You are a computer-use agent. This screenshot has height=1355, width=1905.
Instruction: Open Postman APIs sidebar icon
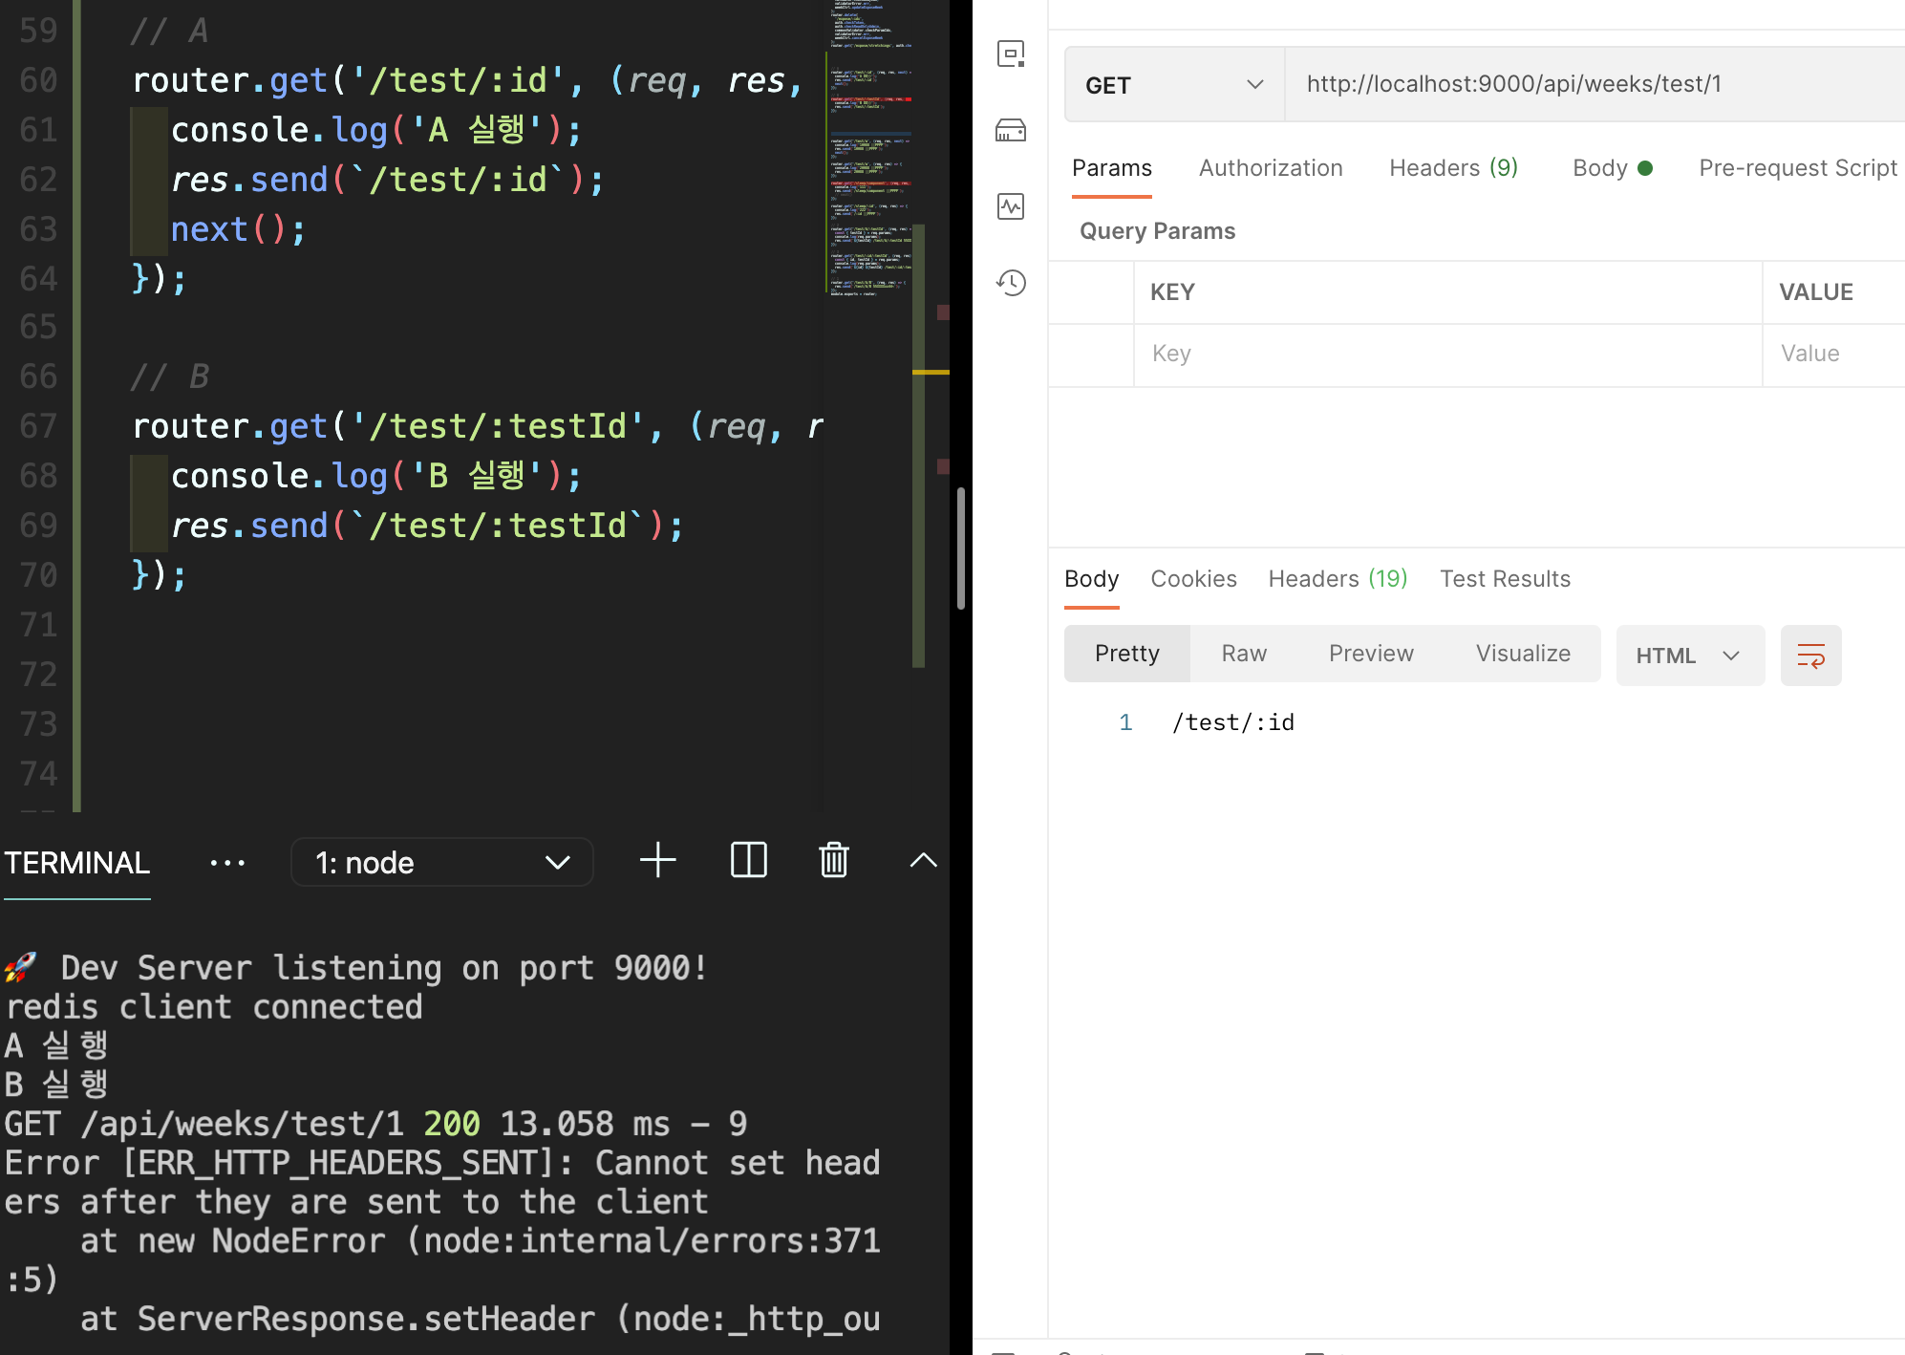[1011, 54]
